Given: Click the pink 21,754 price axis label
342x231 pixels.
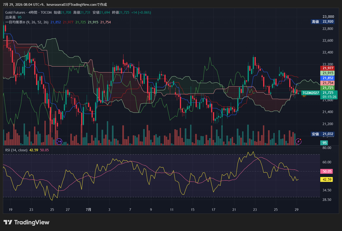Looking at the screenshot, I should point(328,83).
